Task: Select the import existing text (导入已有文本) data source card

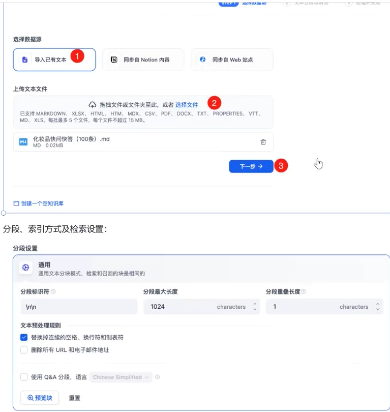Action: point(54,60)
